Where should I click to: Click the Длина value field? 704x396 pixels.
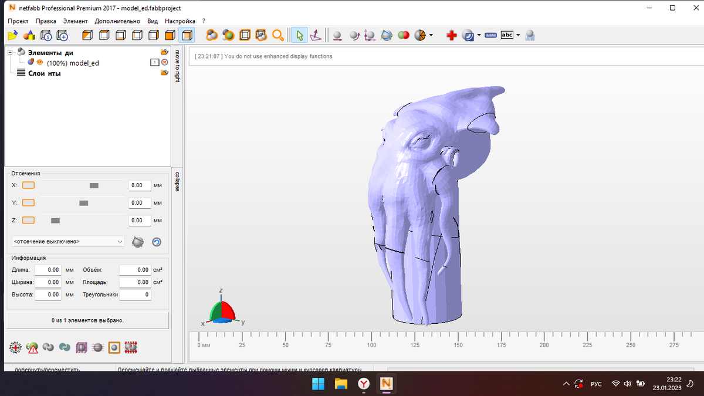point(49,270)
